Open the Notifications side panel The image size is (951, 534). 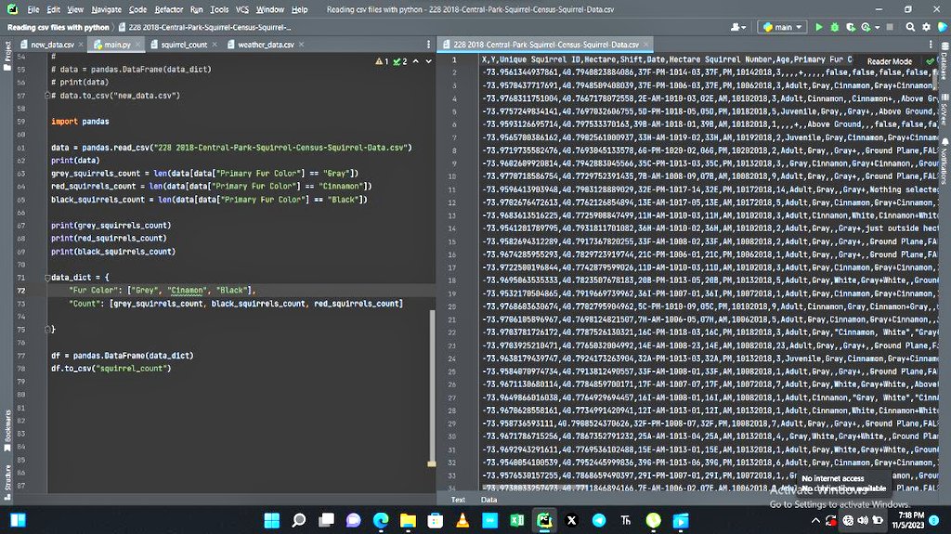point(944,161)
